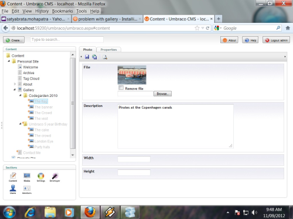Click the Save and publish icon
This screenshot has height=219, width=293.
click(94, 57)
